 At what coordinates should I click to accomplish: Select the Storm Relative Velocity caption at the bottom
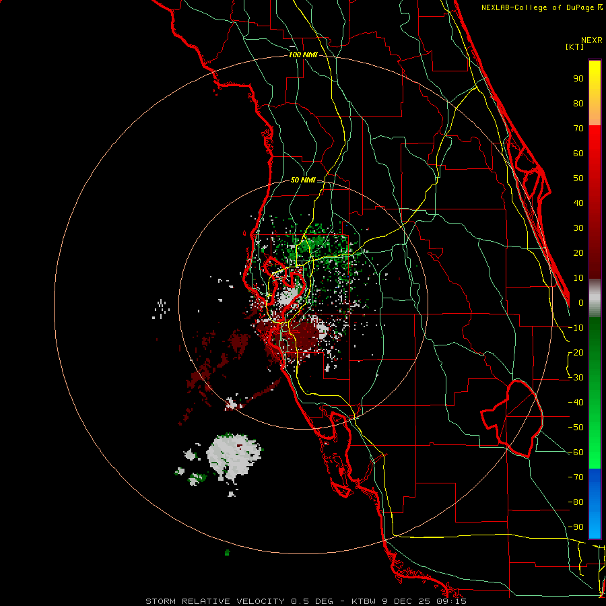pyautogui.click(x=306, y=601)
